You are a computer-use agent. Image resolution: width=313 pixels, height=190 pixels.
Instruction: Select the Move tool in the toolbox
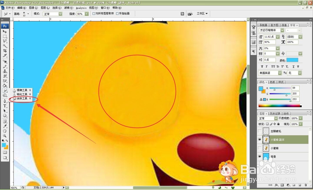click(x=5, y=32)
